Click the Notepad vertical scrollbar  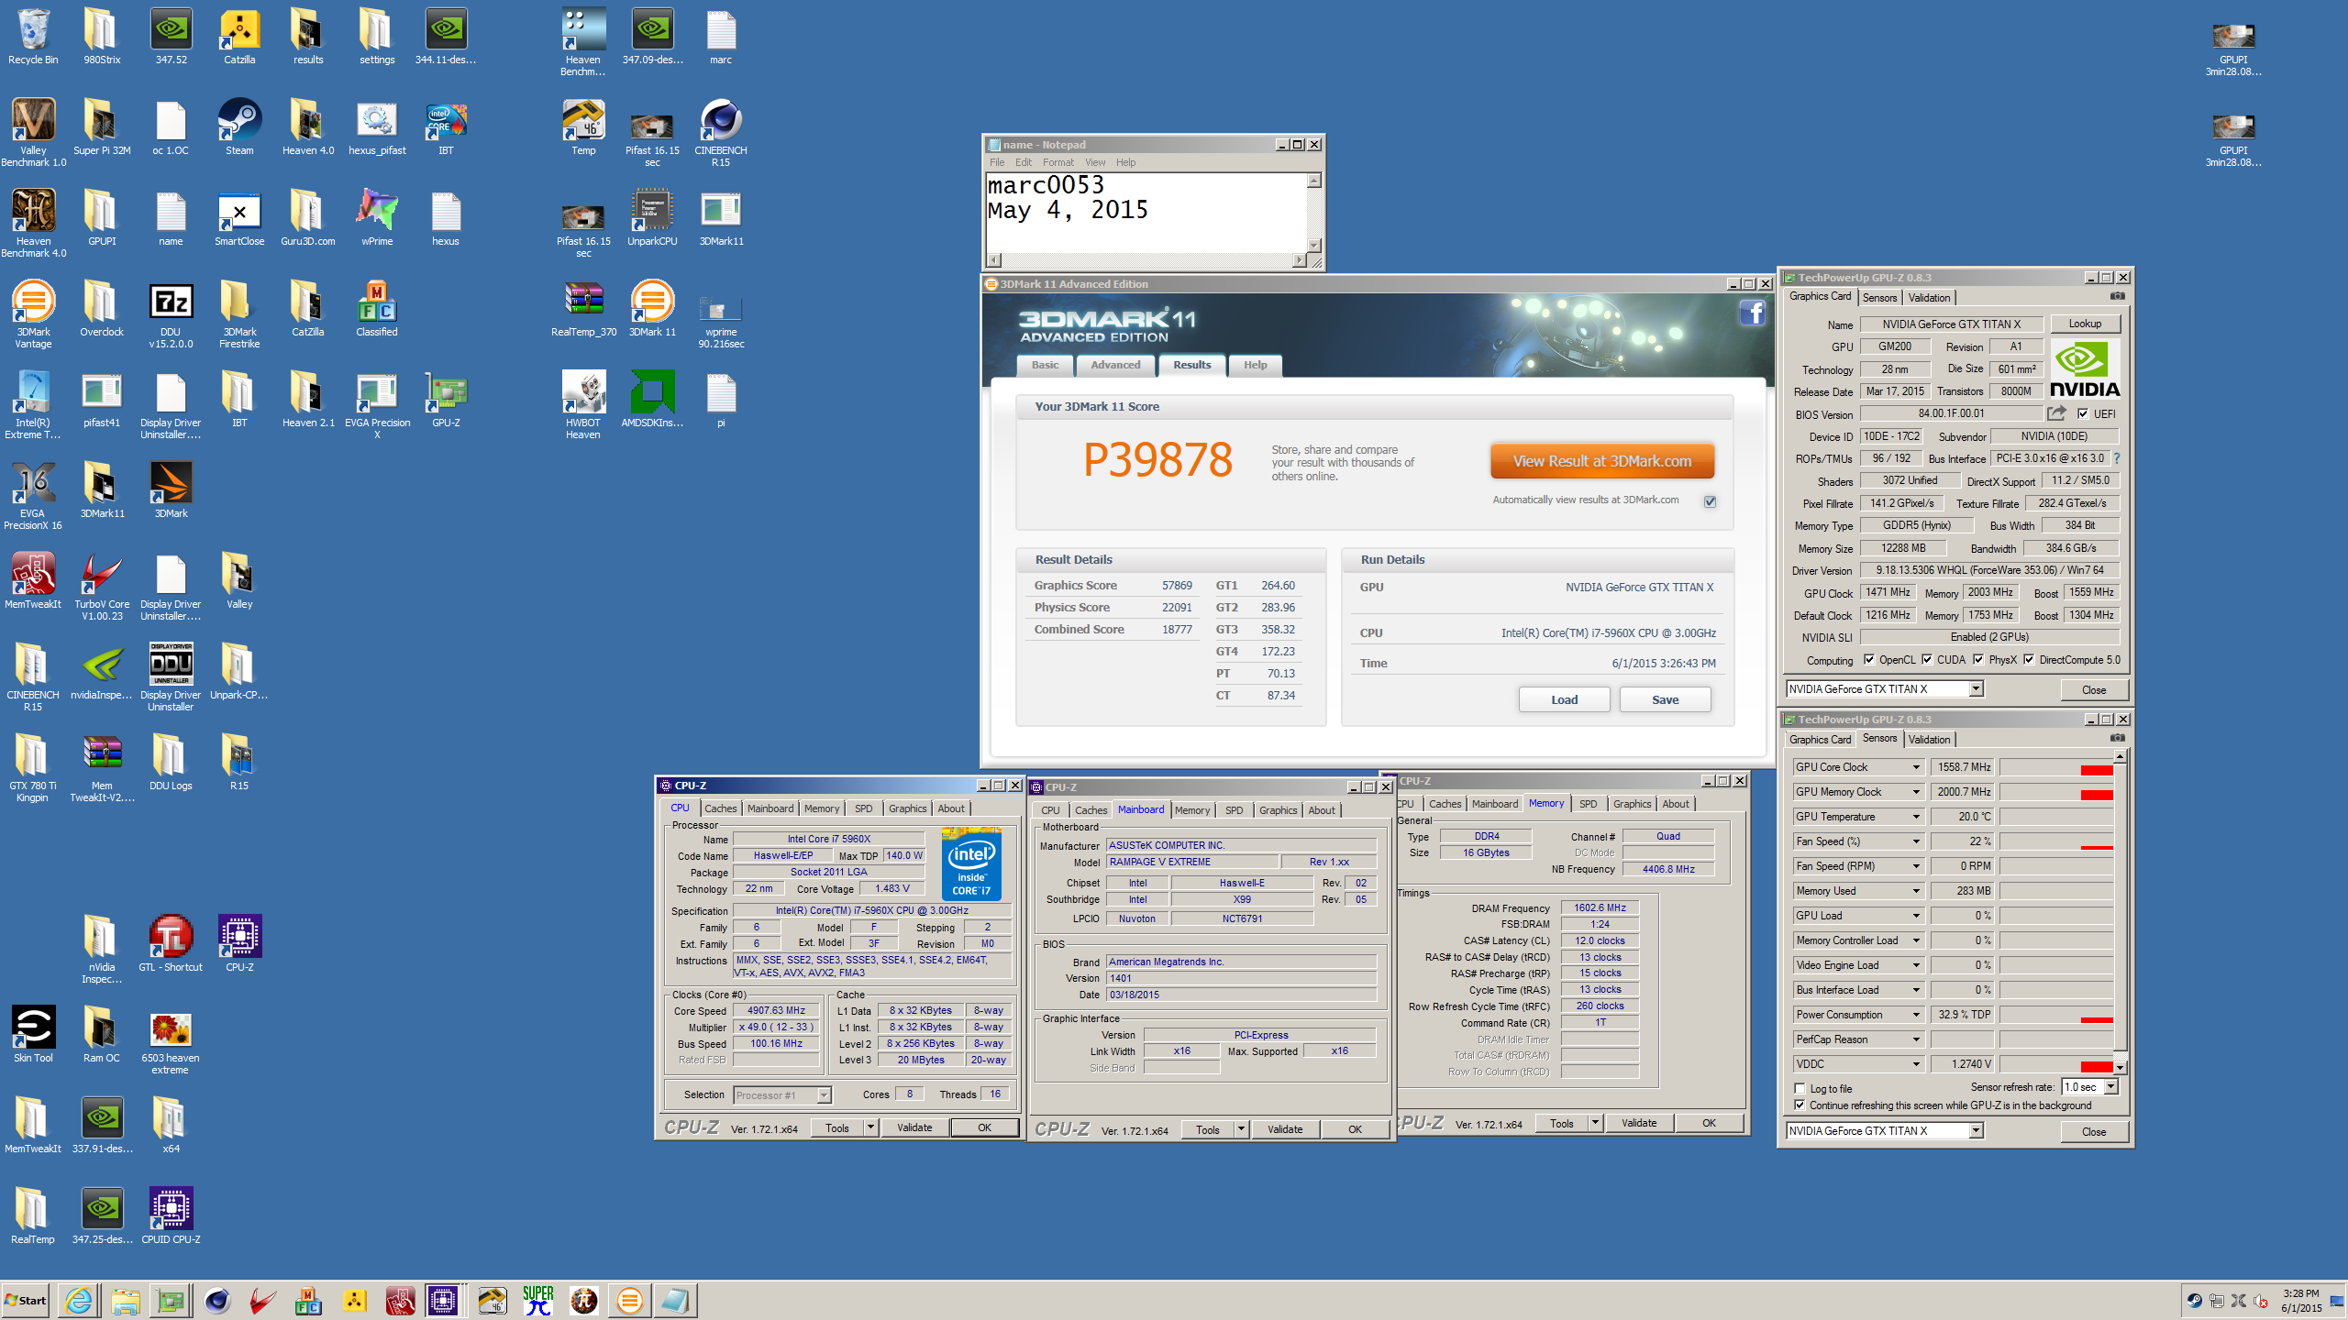1313,213
